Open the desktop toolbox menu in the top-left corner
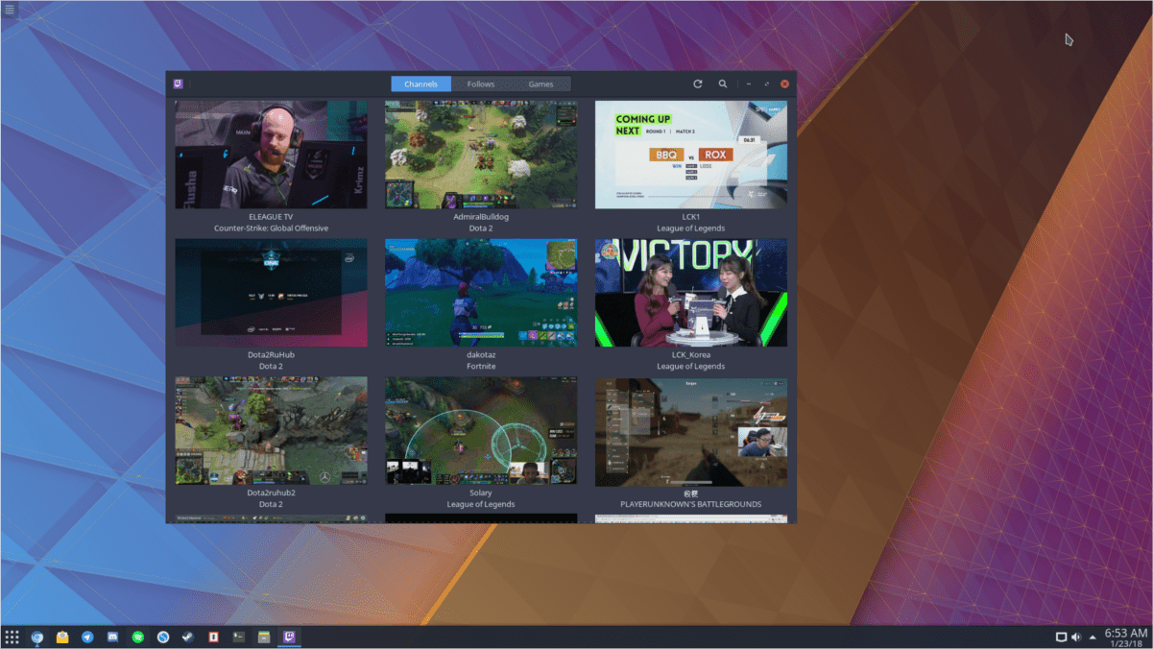 pos(11,10)
